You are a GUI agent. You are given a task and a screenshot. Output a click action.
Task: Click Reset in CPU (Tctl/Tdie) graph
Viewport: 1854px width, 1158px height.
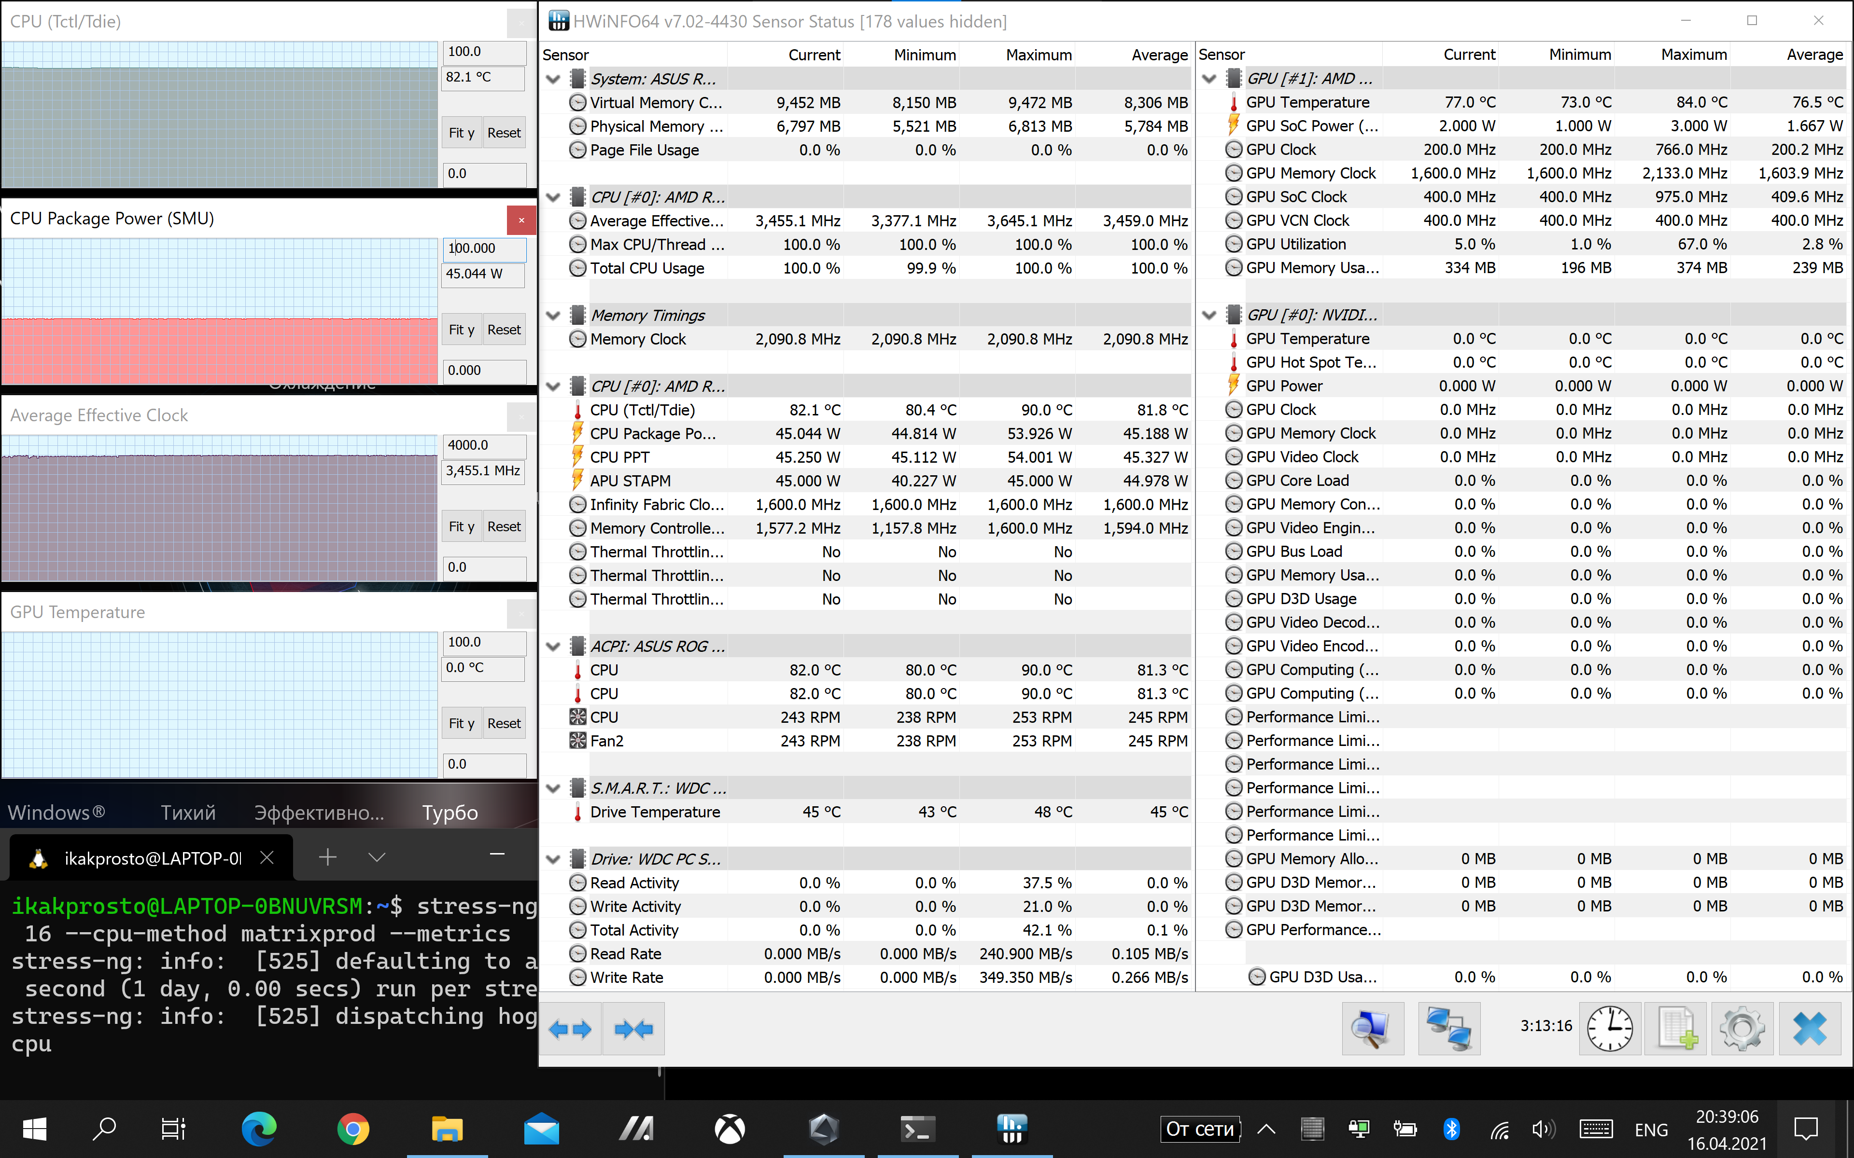coord(504,133)
